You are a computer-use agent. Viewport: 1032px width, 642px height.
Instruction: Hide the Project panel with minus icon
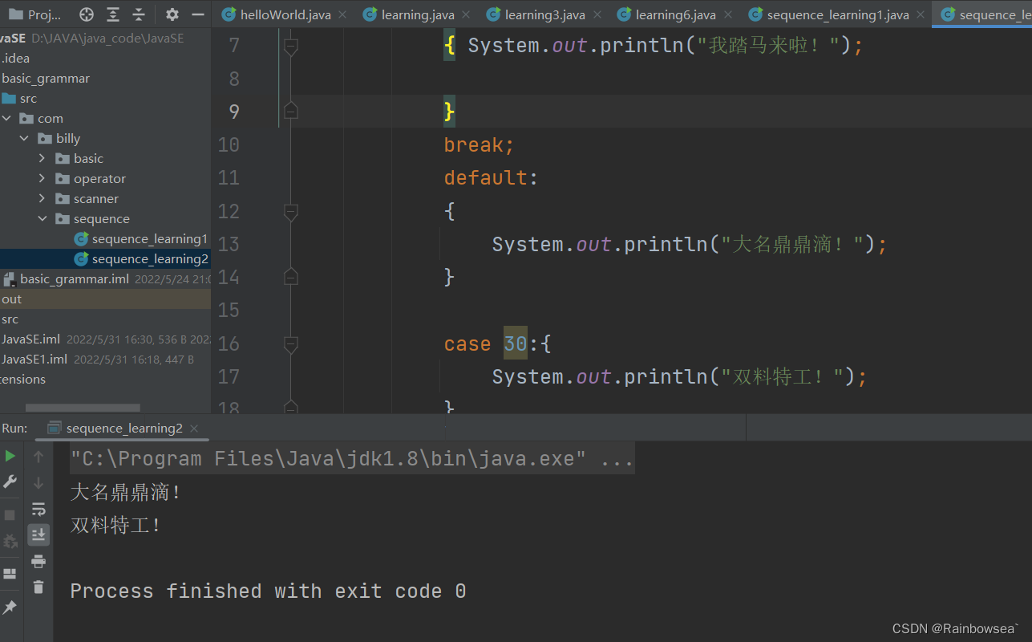197,14
